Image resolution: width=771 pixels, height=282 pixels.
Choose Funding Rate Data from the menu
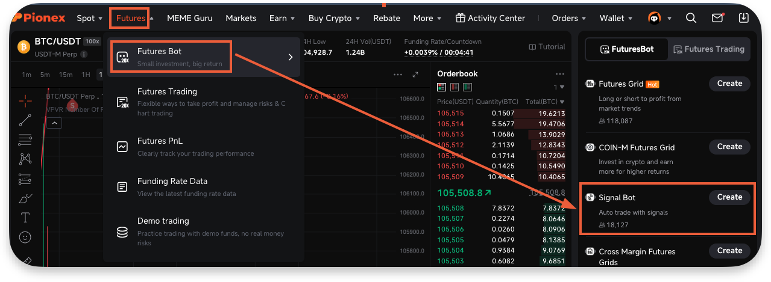click(x=204, y=187)
